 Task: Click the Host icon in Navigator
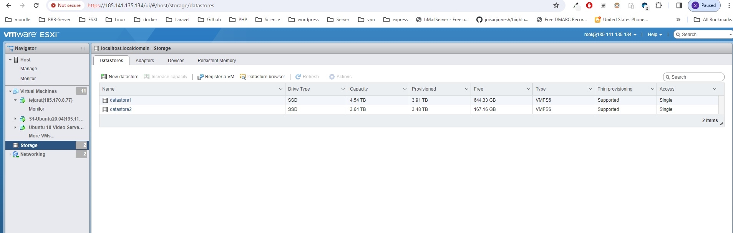click(16, 60)
